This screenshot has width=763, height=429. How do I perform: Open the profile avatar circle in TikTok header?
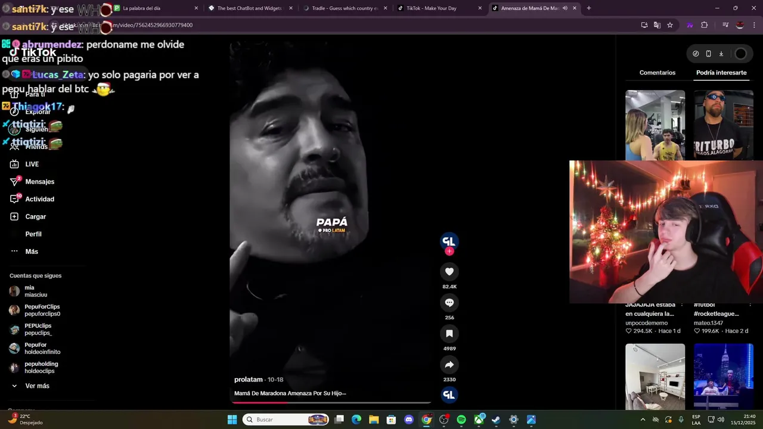point(740,54)
